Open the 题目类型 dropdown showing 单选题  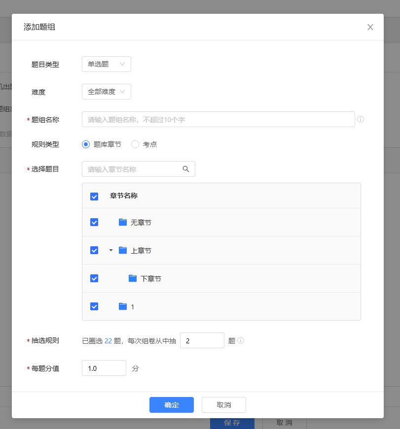(x=107, y=64)
